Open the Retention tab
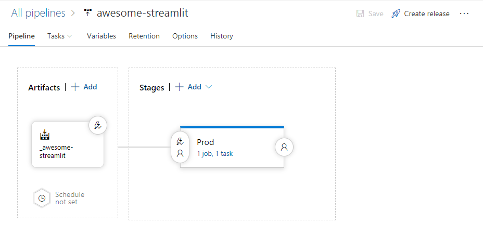 [x=144, y=36]
